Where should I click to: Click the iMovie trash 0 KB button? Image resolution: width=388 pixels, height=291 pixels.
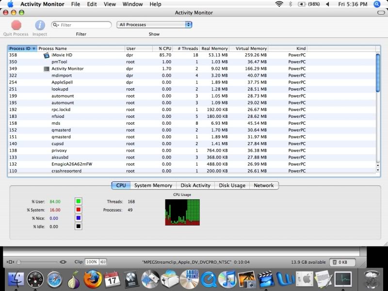tap(342, 262)
